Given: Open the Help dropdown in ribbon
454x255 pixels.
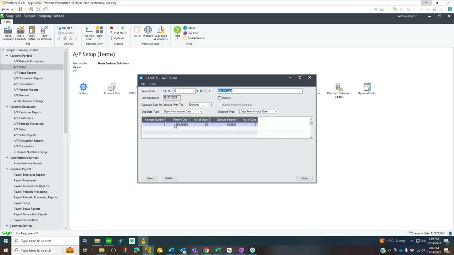Looking at the screenshot, I should click(177, 33).
